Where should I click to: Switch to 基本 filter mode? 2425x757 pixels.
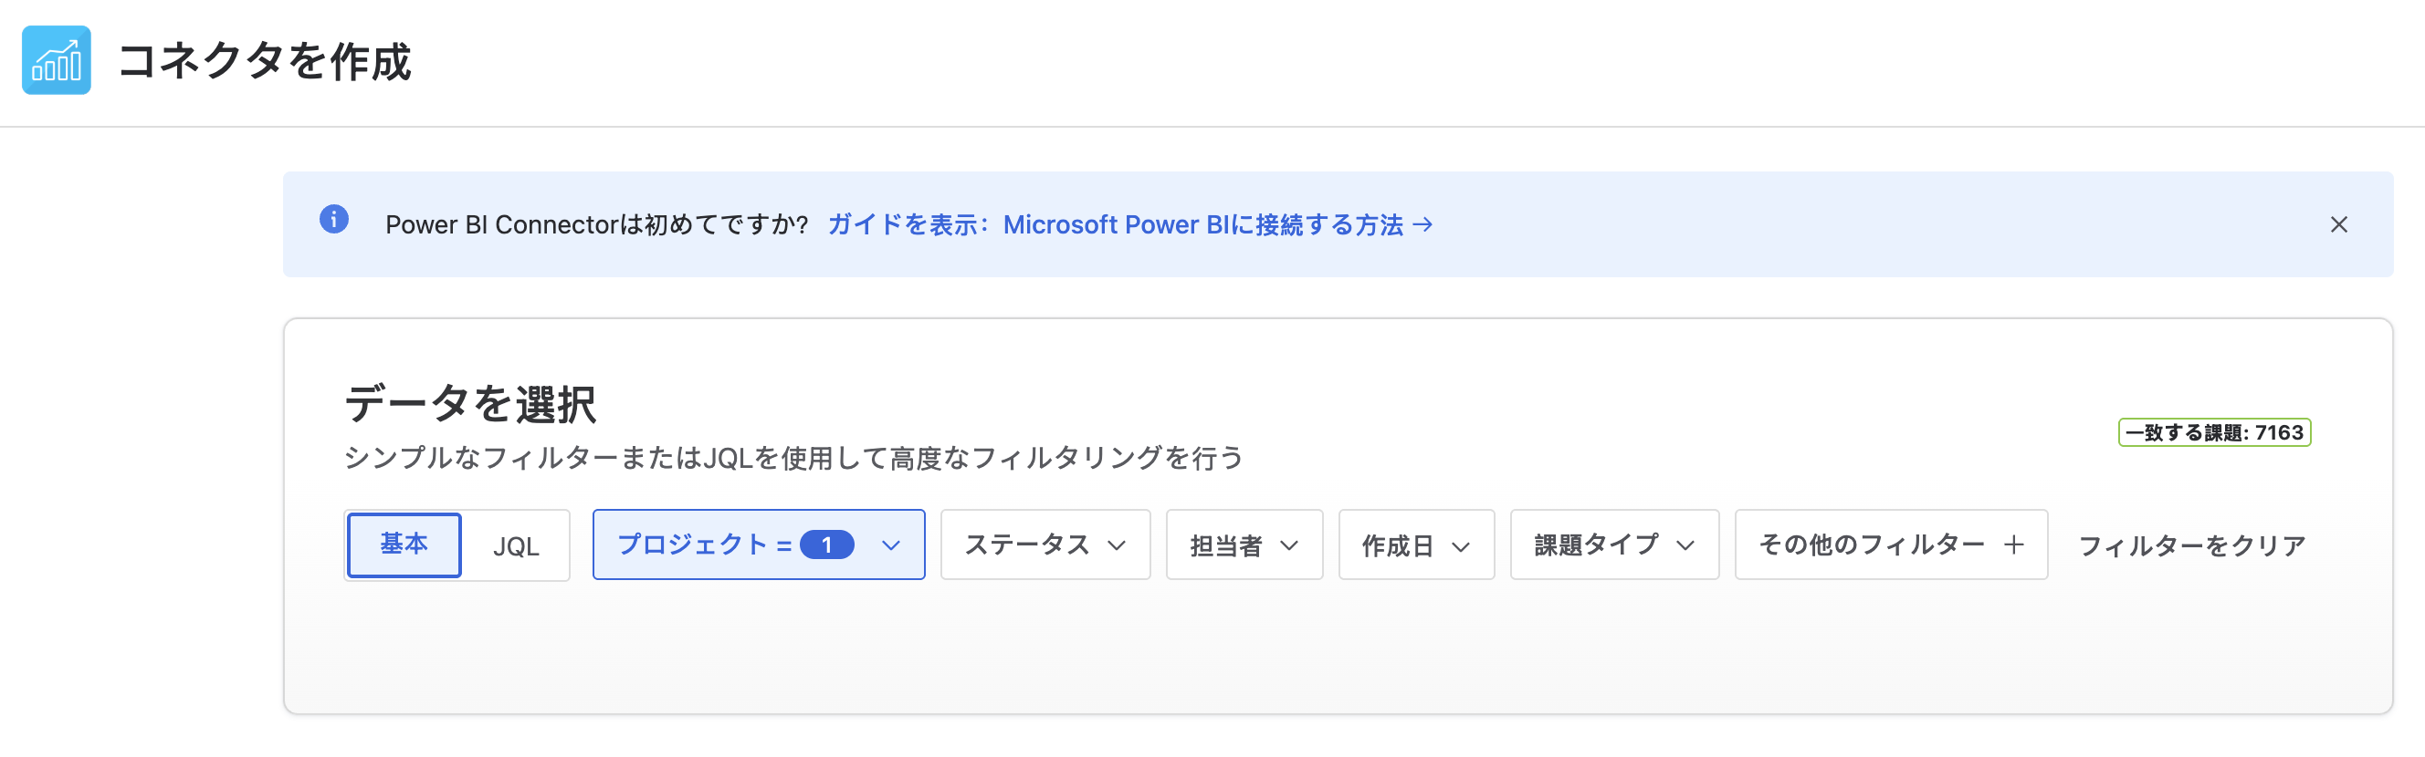tap(404, 544)
